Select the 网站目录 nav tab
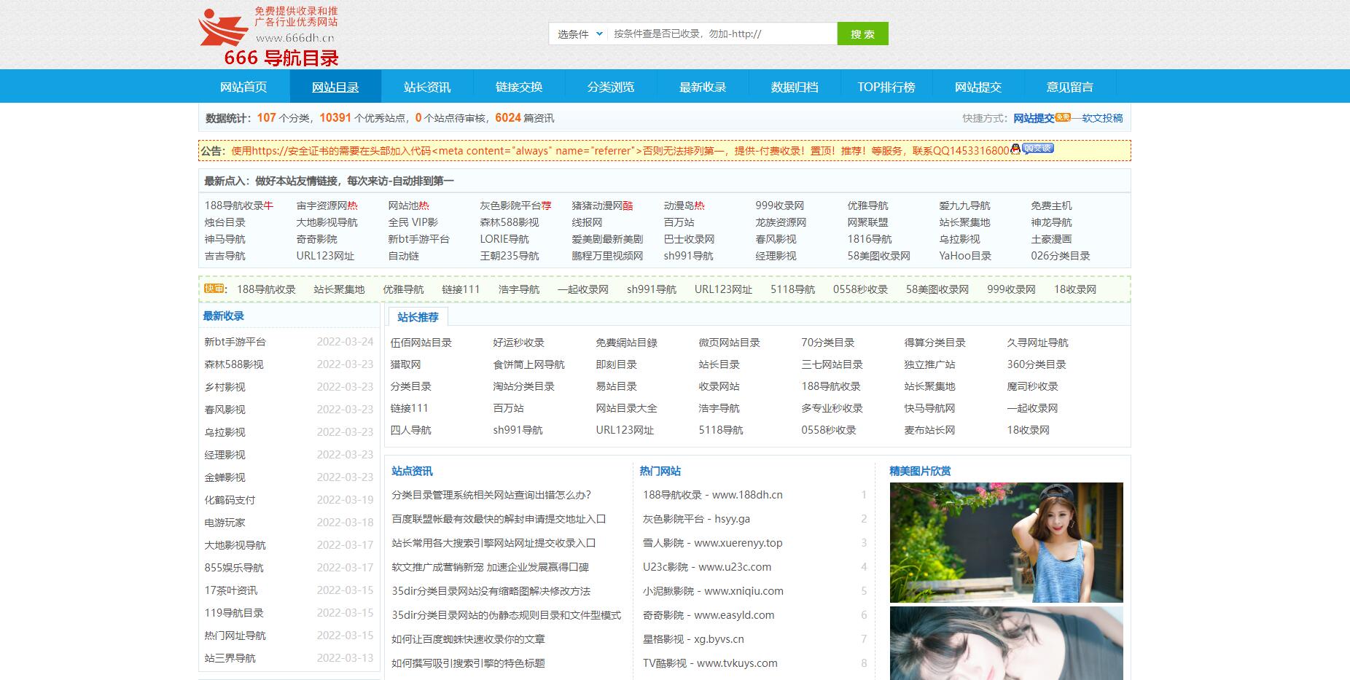This screenshot has width=1350, height=680. pyautogui.click(x=335, y=87)
